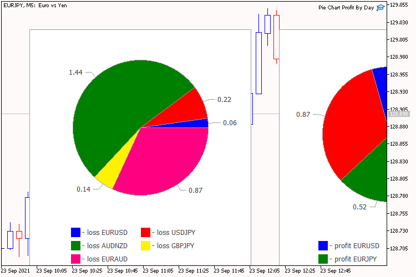Screen dimensions: 416x277
Task: Select the blue loss EURUSD legend swatch
Action: (75, 232)
